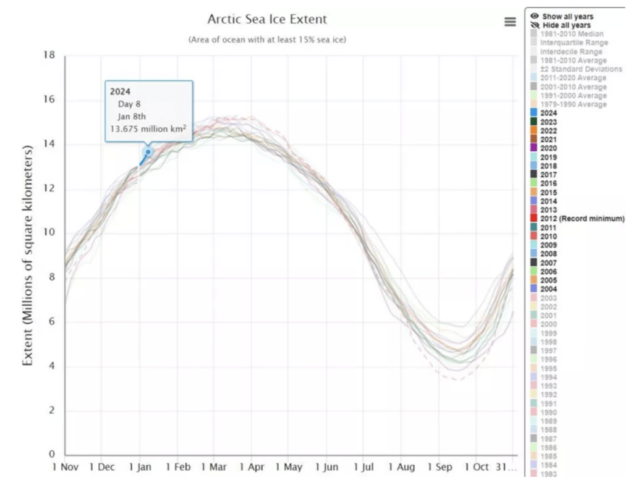Toggle the 2022 series label
This screenshot has width=633, height=488.
pos(548,131)
